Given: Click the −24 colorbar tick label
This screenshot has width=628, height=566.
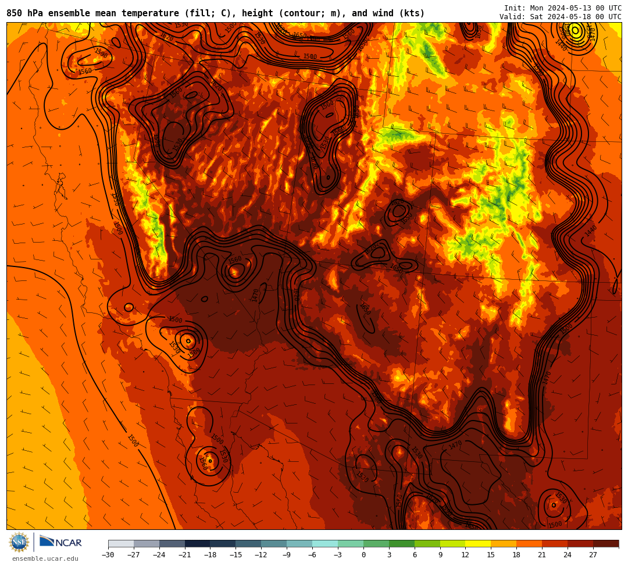Looking at the screenshot, I should coord(159,555).
